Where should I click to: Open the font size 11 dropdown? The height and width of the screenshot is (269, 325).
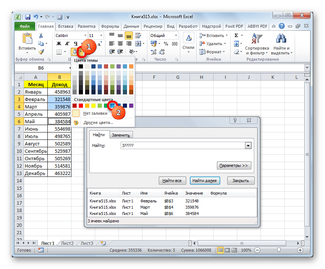click(101, 36)
